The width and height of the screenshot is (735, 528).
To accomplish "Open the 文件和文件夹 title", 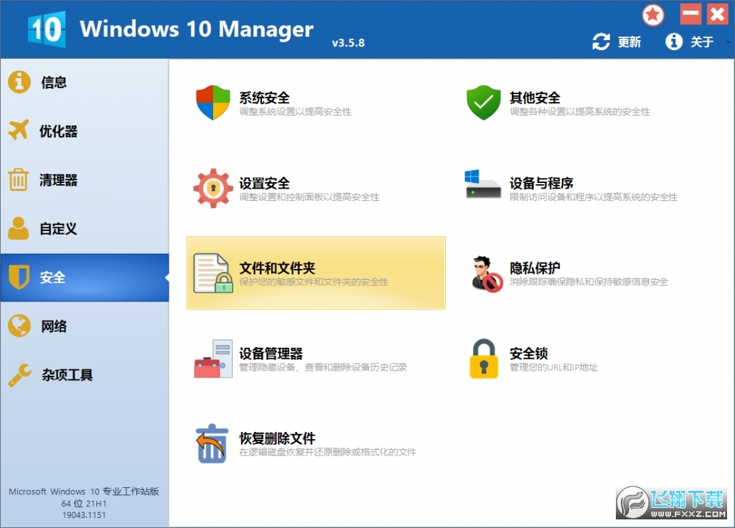I will pos(277,268).
